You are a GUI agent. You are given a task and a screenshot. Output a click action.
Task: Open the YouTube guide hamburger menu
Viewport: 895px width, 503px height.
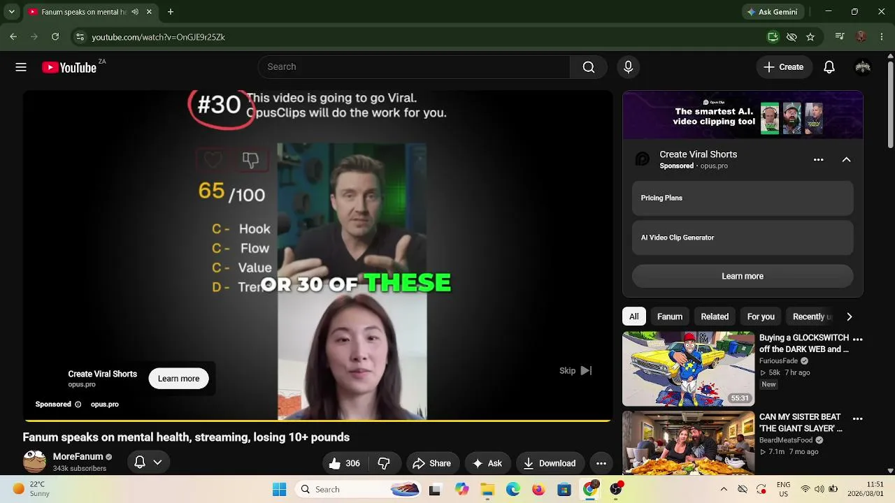[x=21, y=67]
